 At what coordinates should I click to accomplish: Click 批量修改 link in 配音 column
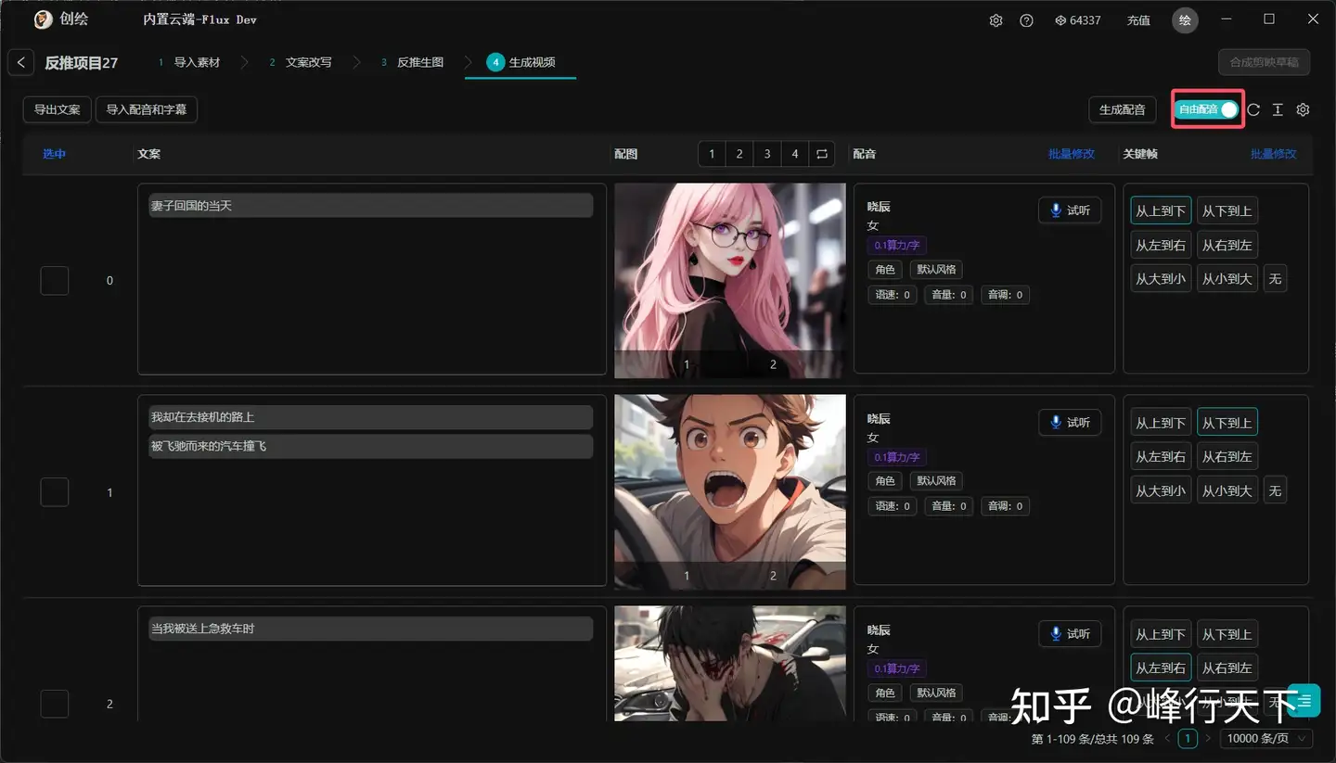[1072, 154]
